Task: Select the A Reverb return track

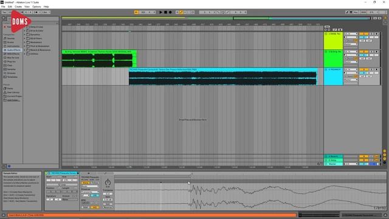Action: click(334, 156)
